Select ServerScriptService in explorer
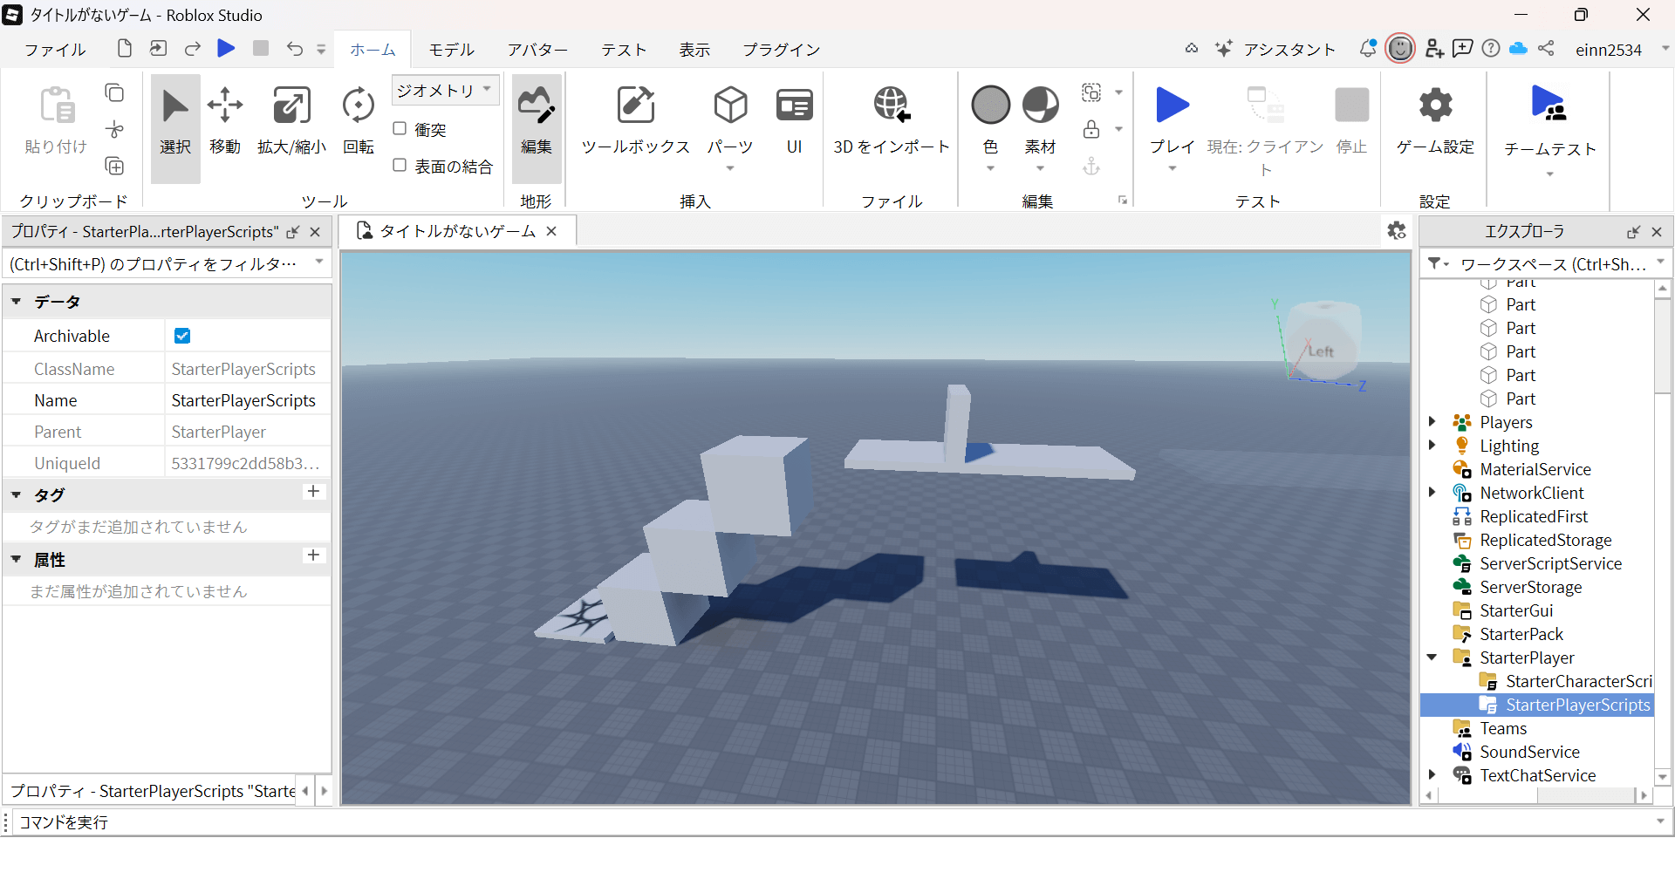Viewport: 1675px width, 879px height. tap(1550, 563)
